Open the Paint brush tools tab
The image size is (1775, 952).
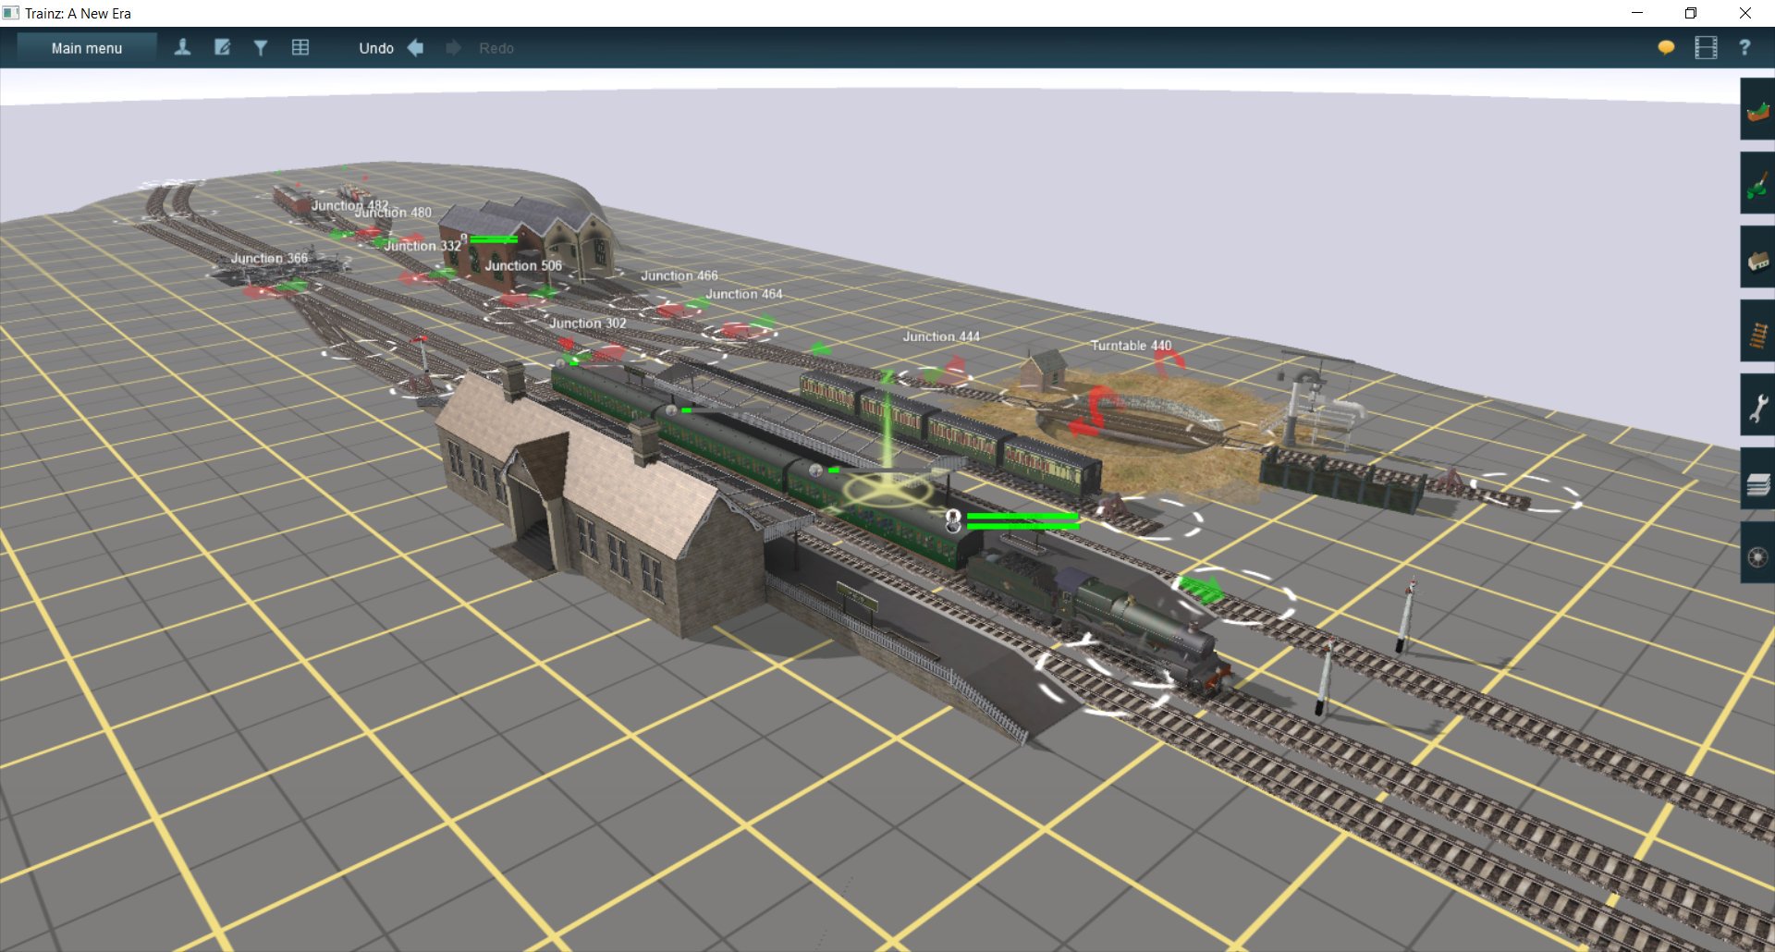[1757, 183]
